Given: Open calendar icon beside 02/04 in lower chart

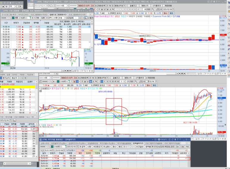Looking at the screenshot, I should 157,81.
